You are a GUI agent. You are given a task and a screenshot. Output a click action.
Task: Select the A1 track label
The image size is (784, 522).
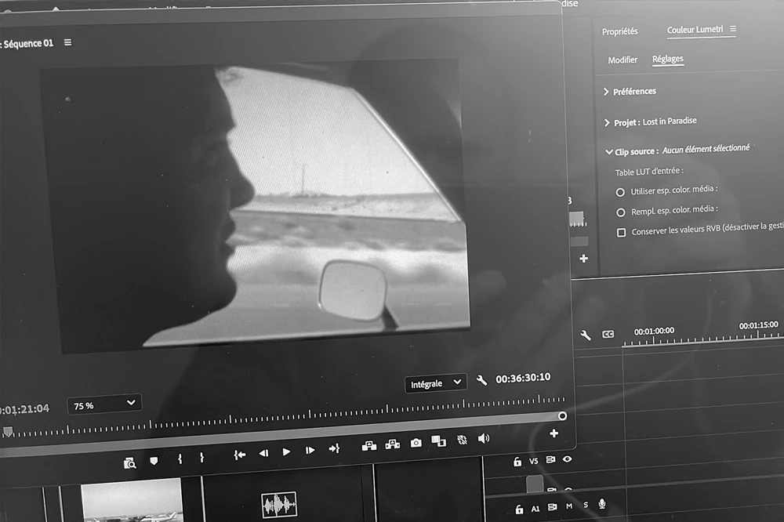click(535, 509)
